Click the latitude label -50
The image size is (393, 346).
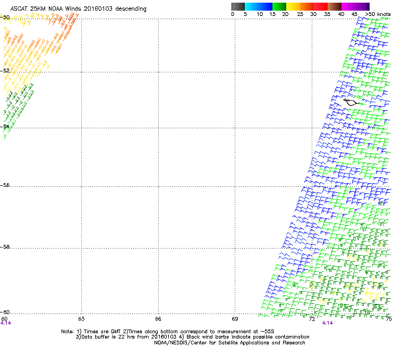5,18
